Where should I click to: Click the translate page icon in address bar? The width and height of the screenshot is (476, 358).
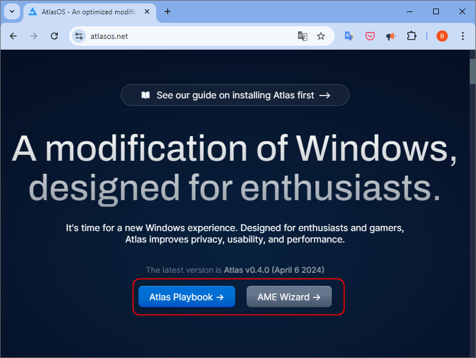(x=302, y=37)
